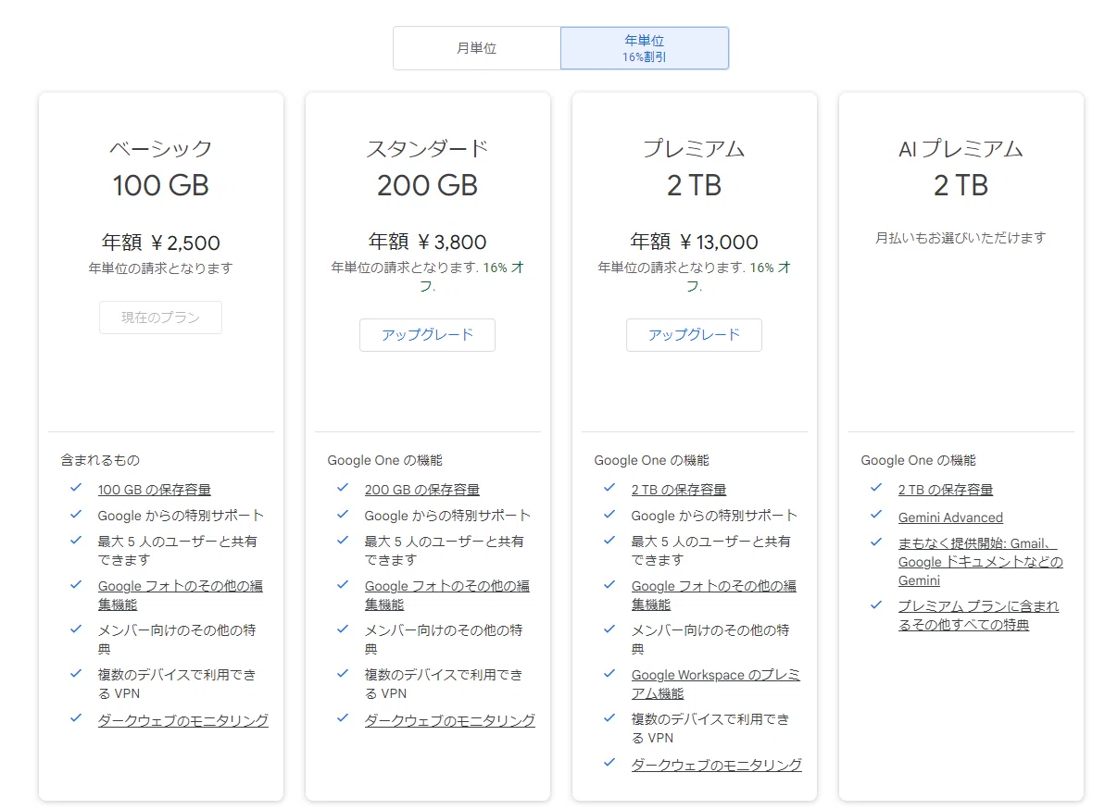The height and width of the screenshot is (810, 1105).
Task: Click checkmark beside プレミアム ダークウェブのモニタリング
Action: tap(609, 763)
